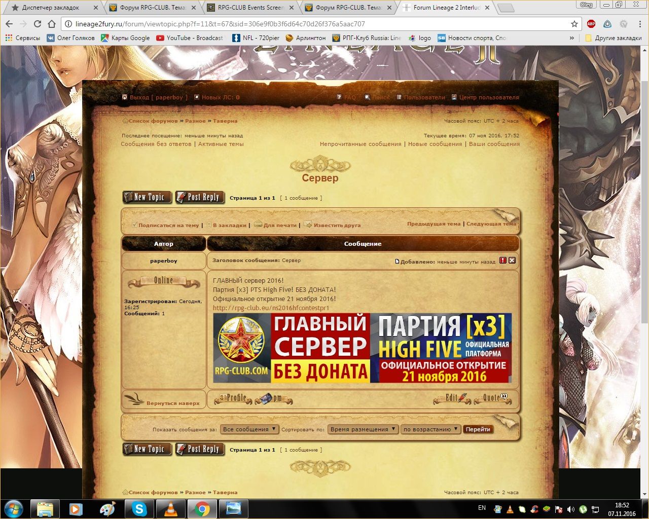Delete the post with the X icon
Image resolution: width=649 pixels, height=519 pixels.
[512, 261]
